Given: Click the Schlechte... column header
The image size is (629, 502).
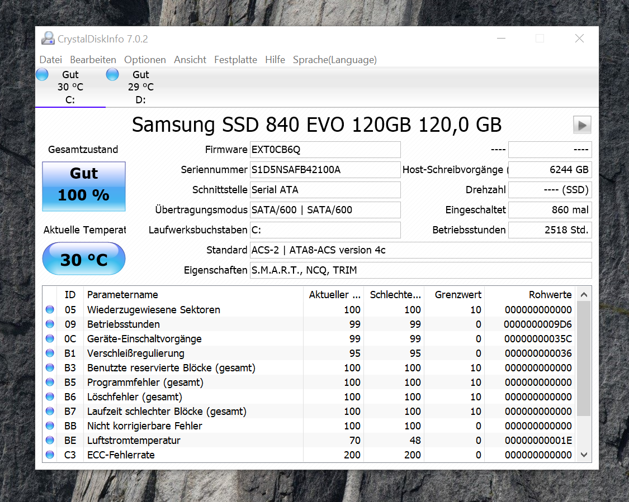Looking at the screenshot, I should click(394, 295).
